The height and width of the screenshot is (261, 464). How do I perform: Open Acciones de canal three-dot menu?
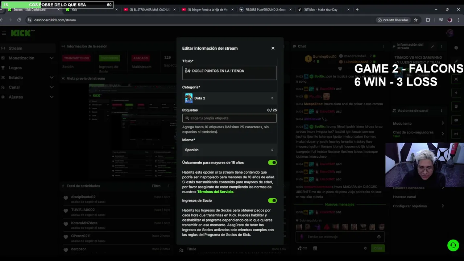(x=442, y=111)
